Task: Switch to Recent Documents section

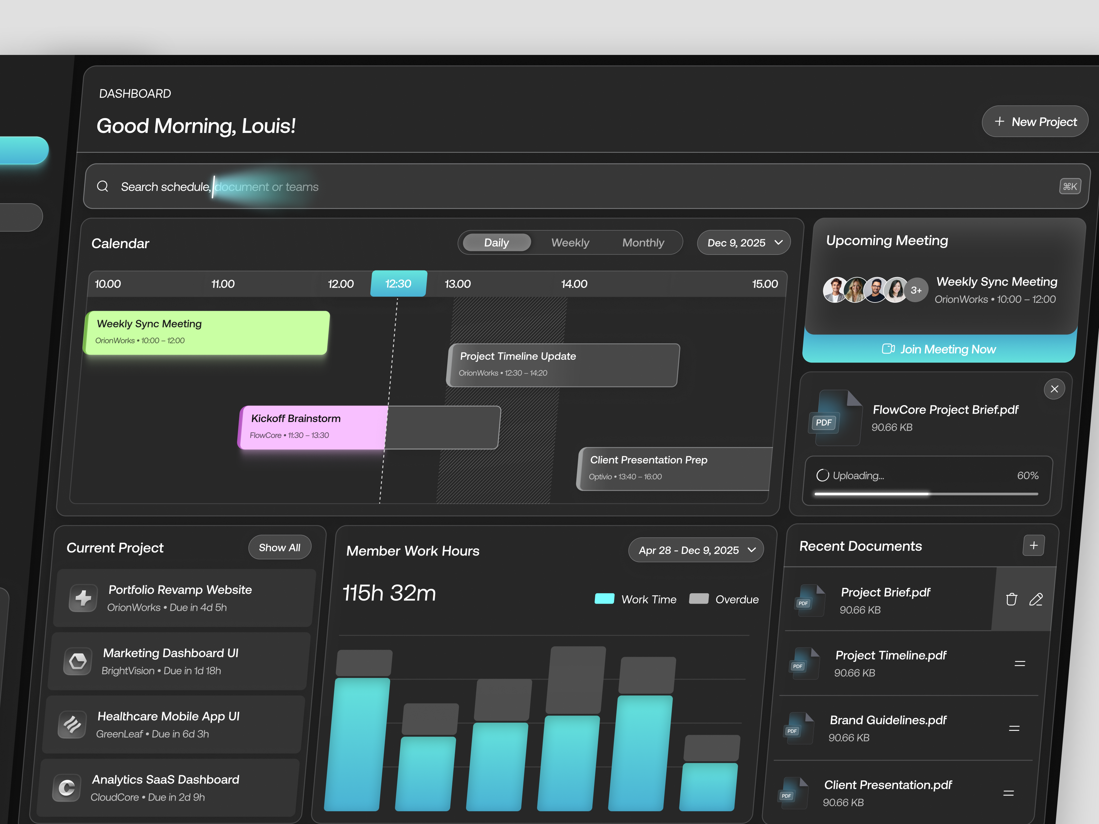Action: coord(860,546)
